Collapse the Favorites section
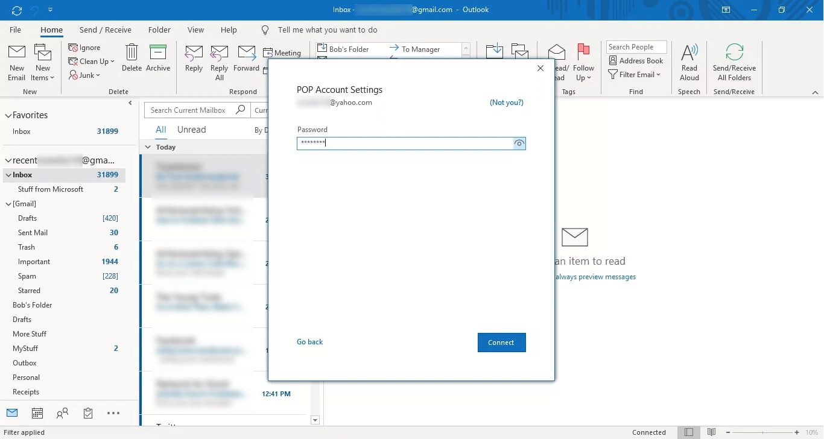This screenshot has width=824, height=439. 8,115
